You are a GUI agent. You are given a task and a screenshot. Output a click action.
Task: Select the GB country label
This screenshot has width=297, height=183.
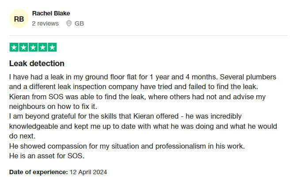point(79,23)
